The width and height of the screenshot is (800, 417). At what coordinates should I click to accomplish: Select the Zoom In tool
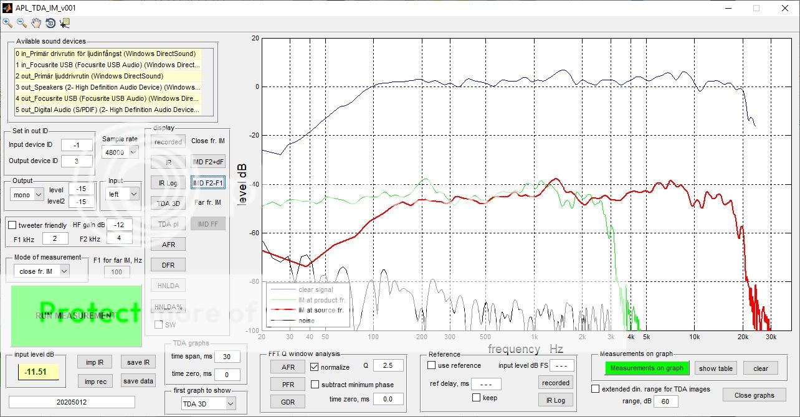[x=7, y=23]
